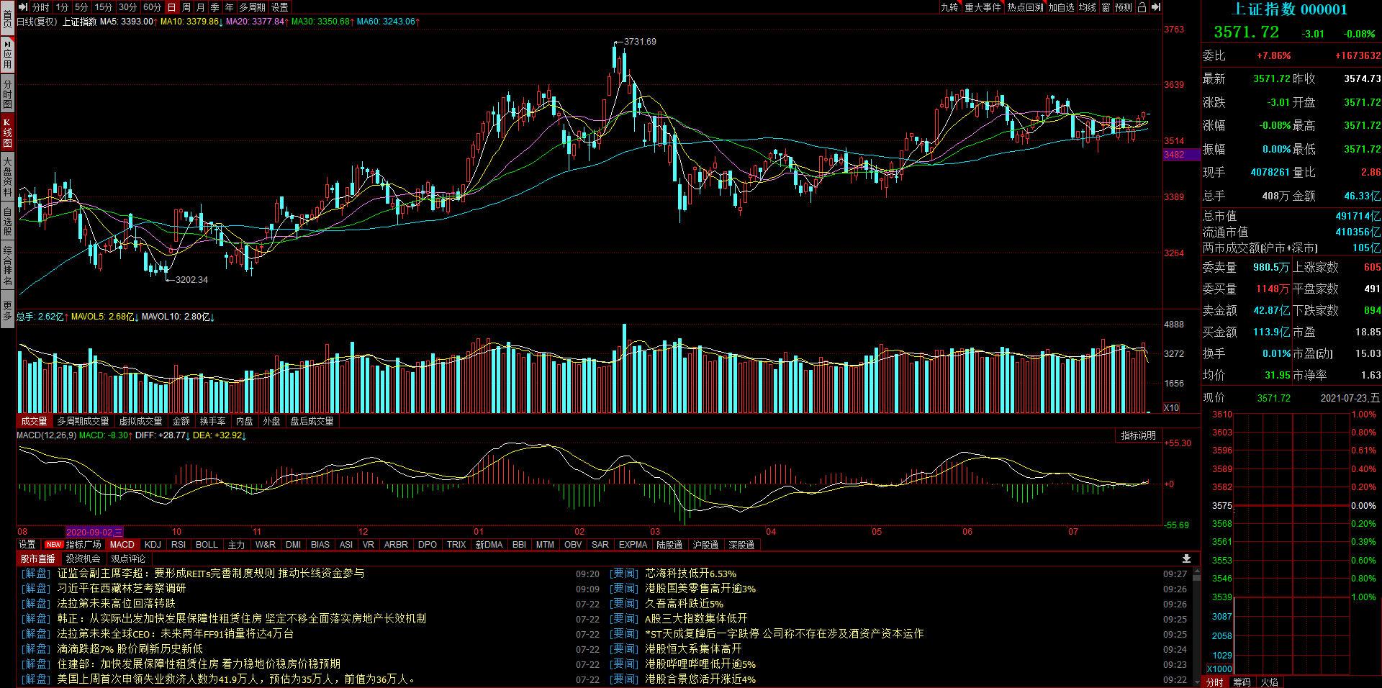Image resolution: width=1382 pixels, height=688 pixels.
Task: Select K线图 in left sidebar
Action: click(x=7, y=133)
